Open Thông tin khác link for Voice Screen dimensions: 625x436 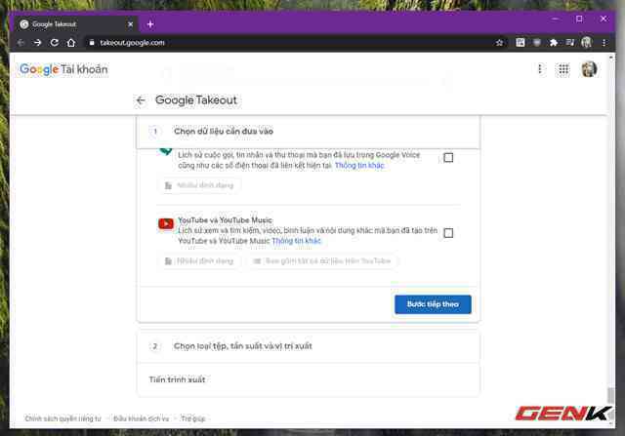pyautogui.click(x=359, y=165)
